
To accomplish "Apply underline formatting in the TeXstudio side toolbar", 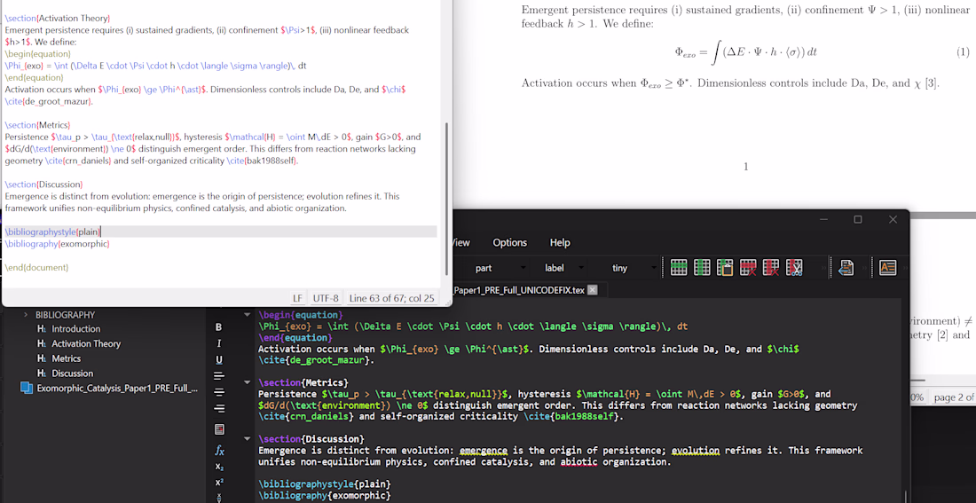I will (218, 360).
